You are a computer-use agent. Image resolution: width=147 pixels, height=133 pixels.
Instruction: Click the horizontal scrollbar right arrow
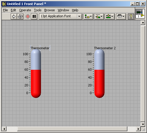[138, 129]
